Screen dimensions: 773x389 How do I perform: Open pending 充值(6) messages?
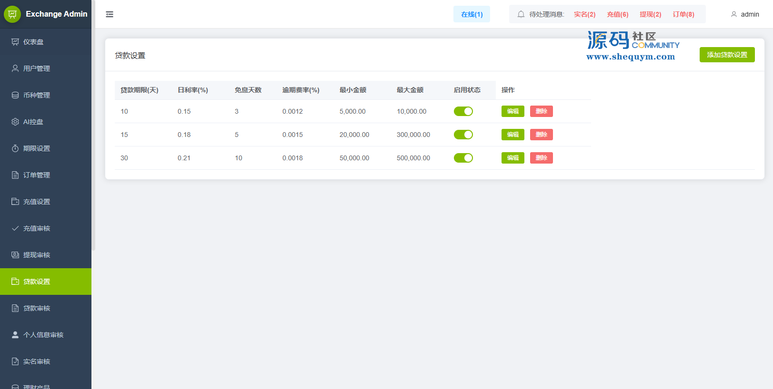point(617,14)
